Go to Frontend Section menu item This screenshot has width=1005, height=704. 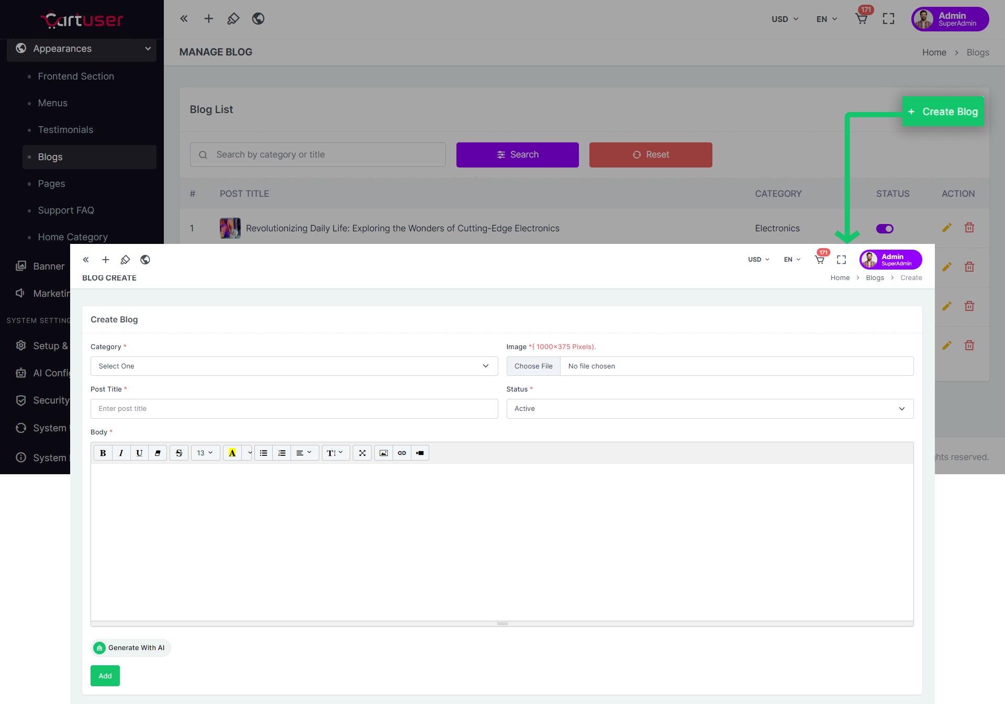(x=76, y=76)
